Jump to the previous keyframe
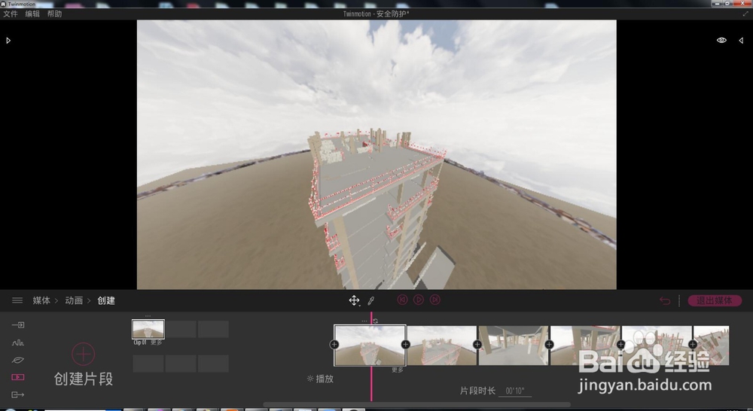Image resolution: width=753 pixels, height=411 pixels. pyautogui.click(x=402, y=300)
